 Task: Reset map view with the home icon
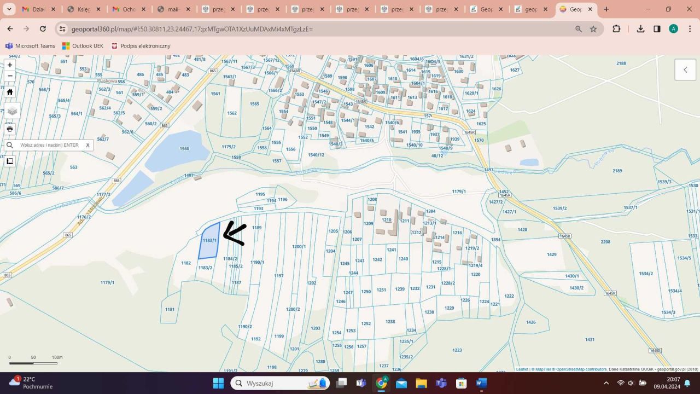(x=9, y=92)
